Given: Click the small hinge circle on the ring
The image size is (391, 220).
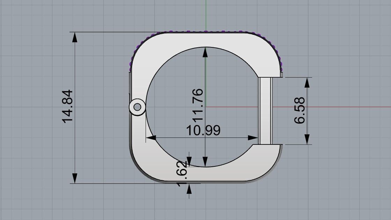Looking at the screenshot, I should pos(138,107).
